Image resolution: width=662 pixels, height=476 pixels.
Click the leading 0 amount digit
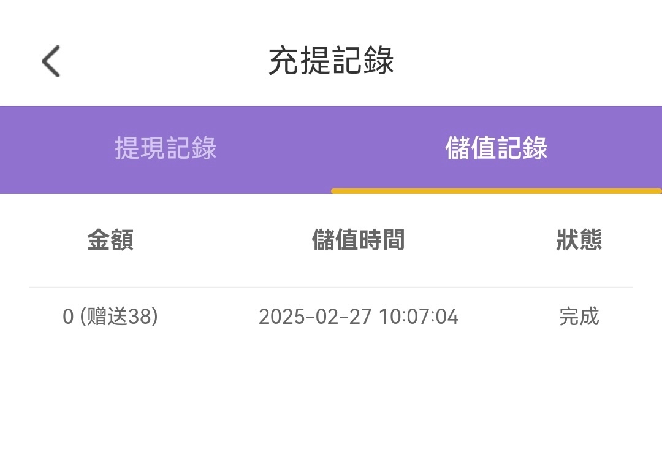point(68,317)
